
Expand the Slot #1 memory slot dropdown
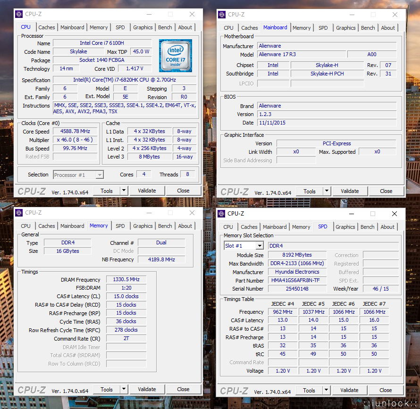click(x=259, y=246)
